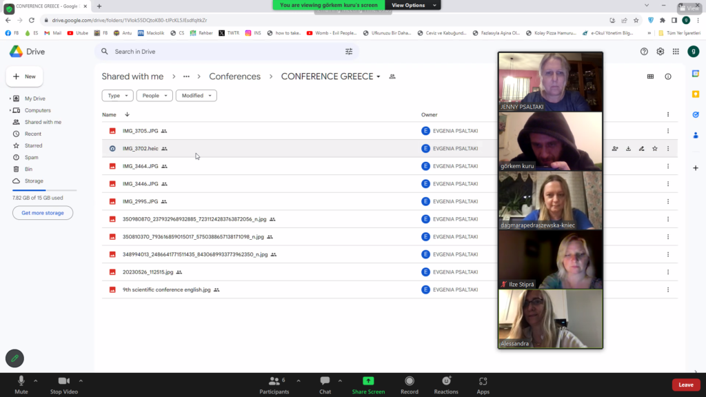The image size is (706, 397).
Task: Click the storage usage bar
Action: click(x=44, y=190)
